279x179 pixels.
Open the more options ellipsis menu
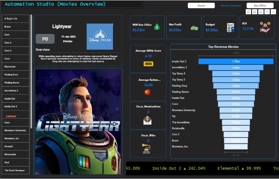(x=273, y=12)
